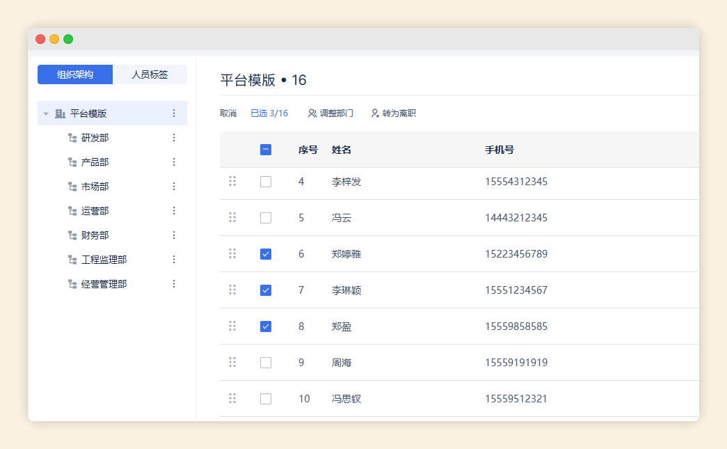Open the kebab menu next to 经营管理部
Viewport: 727px width, 449px height.
tap(174, 284)
